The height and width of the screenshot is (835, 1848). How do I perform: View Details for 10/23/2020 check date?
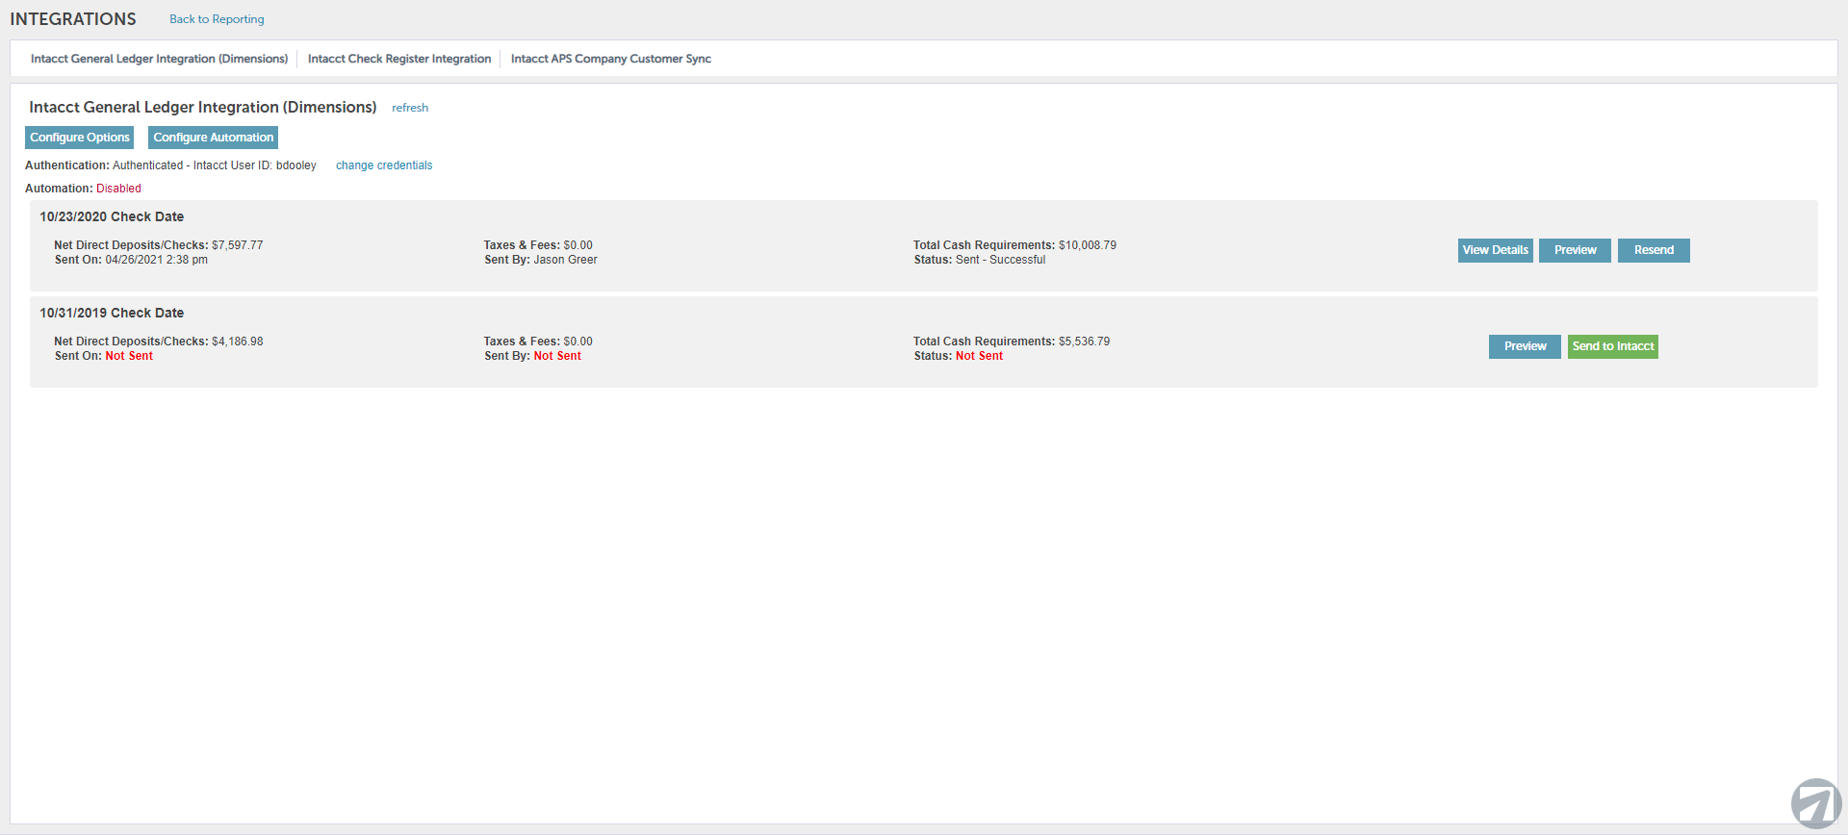(1495, 250)
